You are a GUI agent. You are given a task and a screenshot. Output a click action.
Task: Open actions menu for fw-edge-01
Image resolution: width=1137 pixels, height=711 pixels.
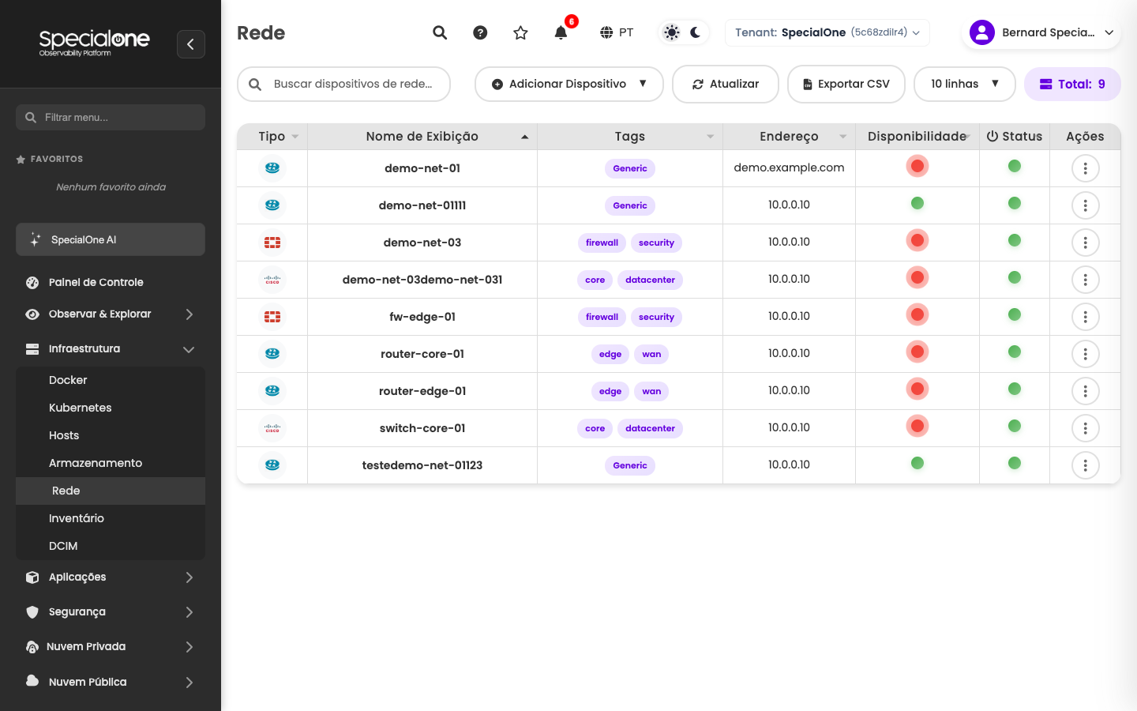pos(1086,317)
